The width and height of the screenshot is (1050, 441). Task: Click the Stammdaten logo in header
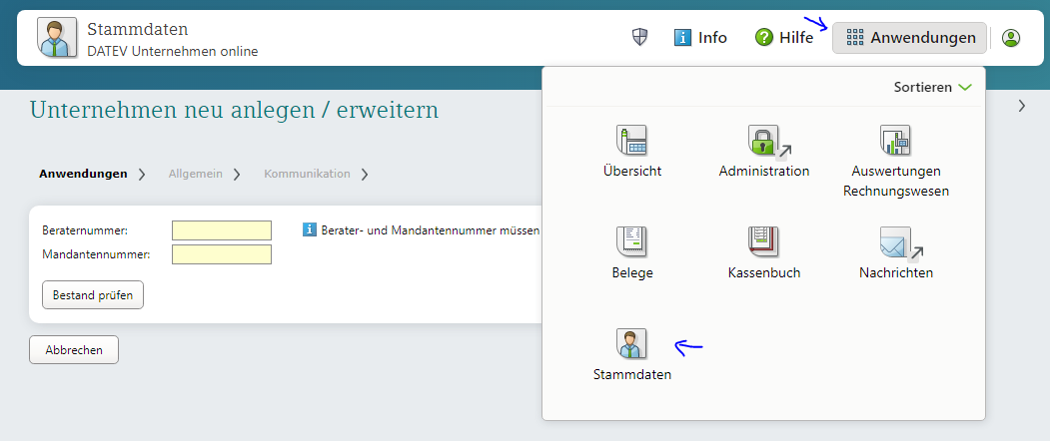tap(57, 38)
